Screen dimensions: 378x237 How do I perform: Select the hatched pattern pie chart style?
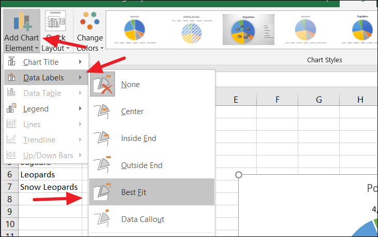192,30
